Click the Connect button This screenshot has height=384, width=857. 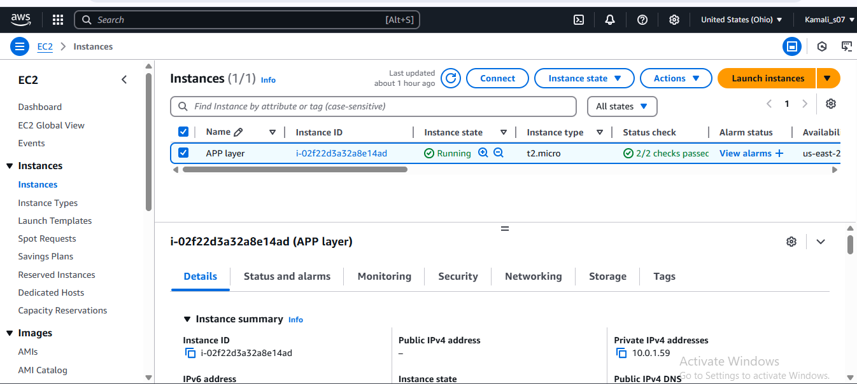pos(497,78)
